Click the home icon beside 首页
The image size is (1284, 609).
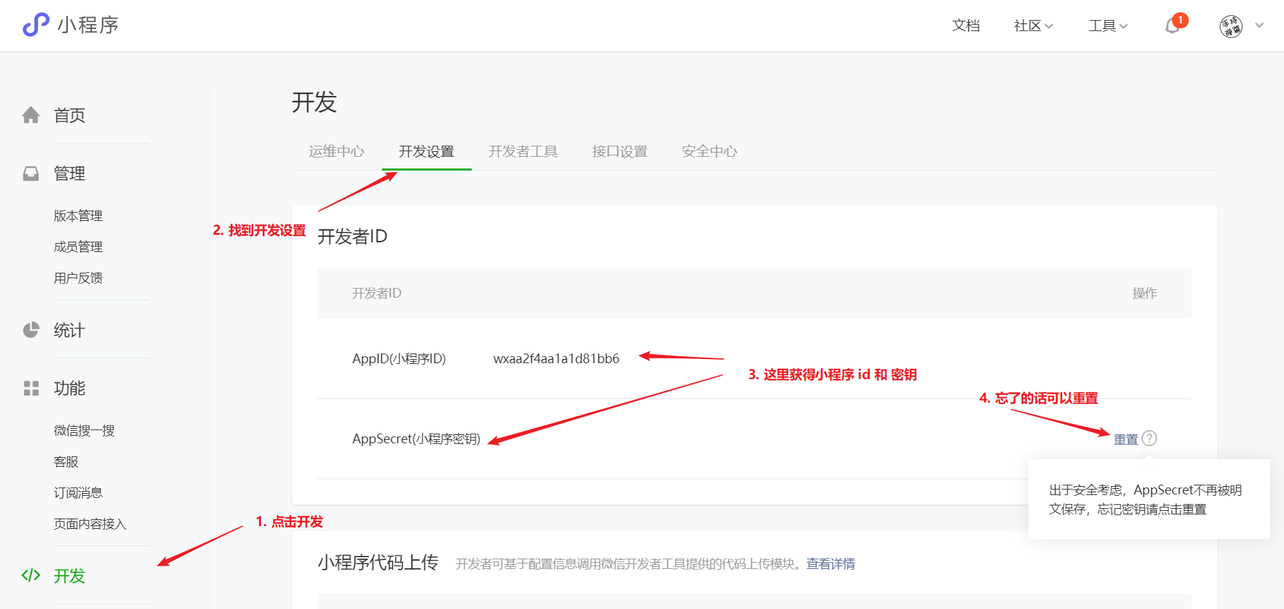31,115
